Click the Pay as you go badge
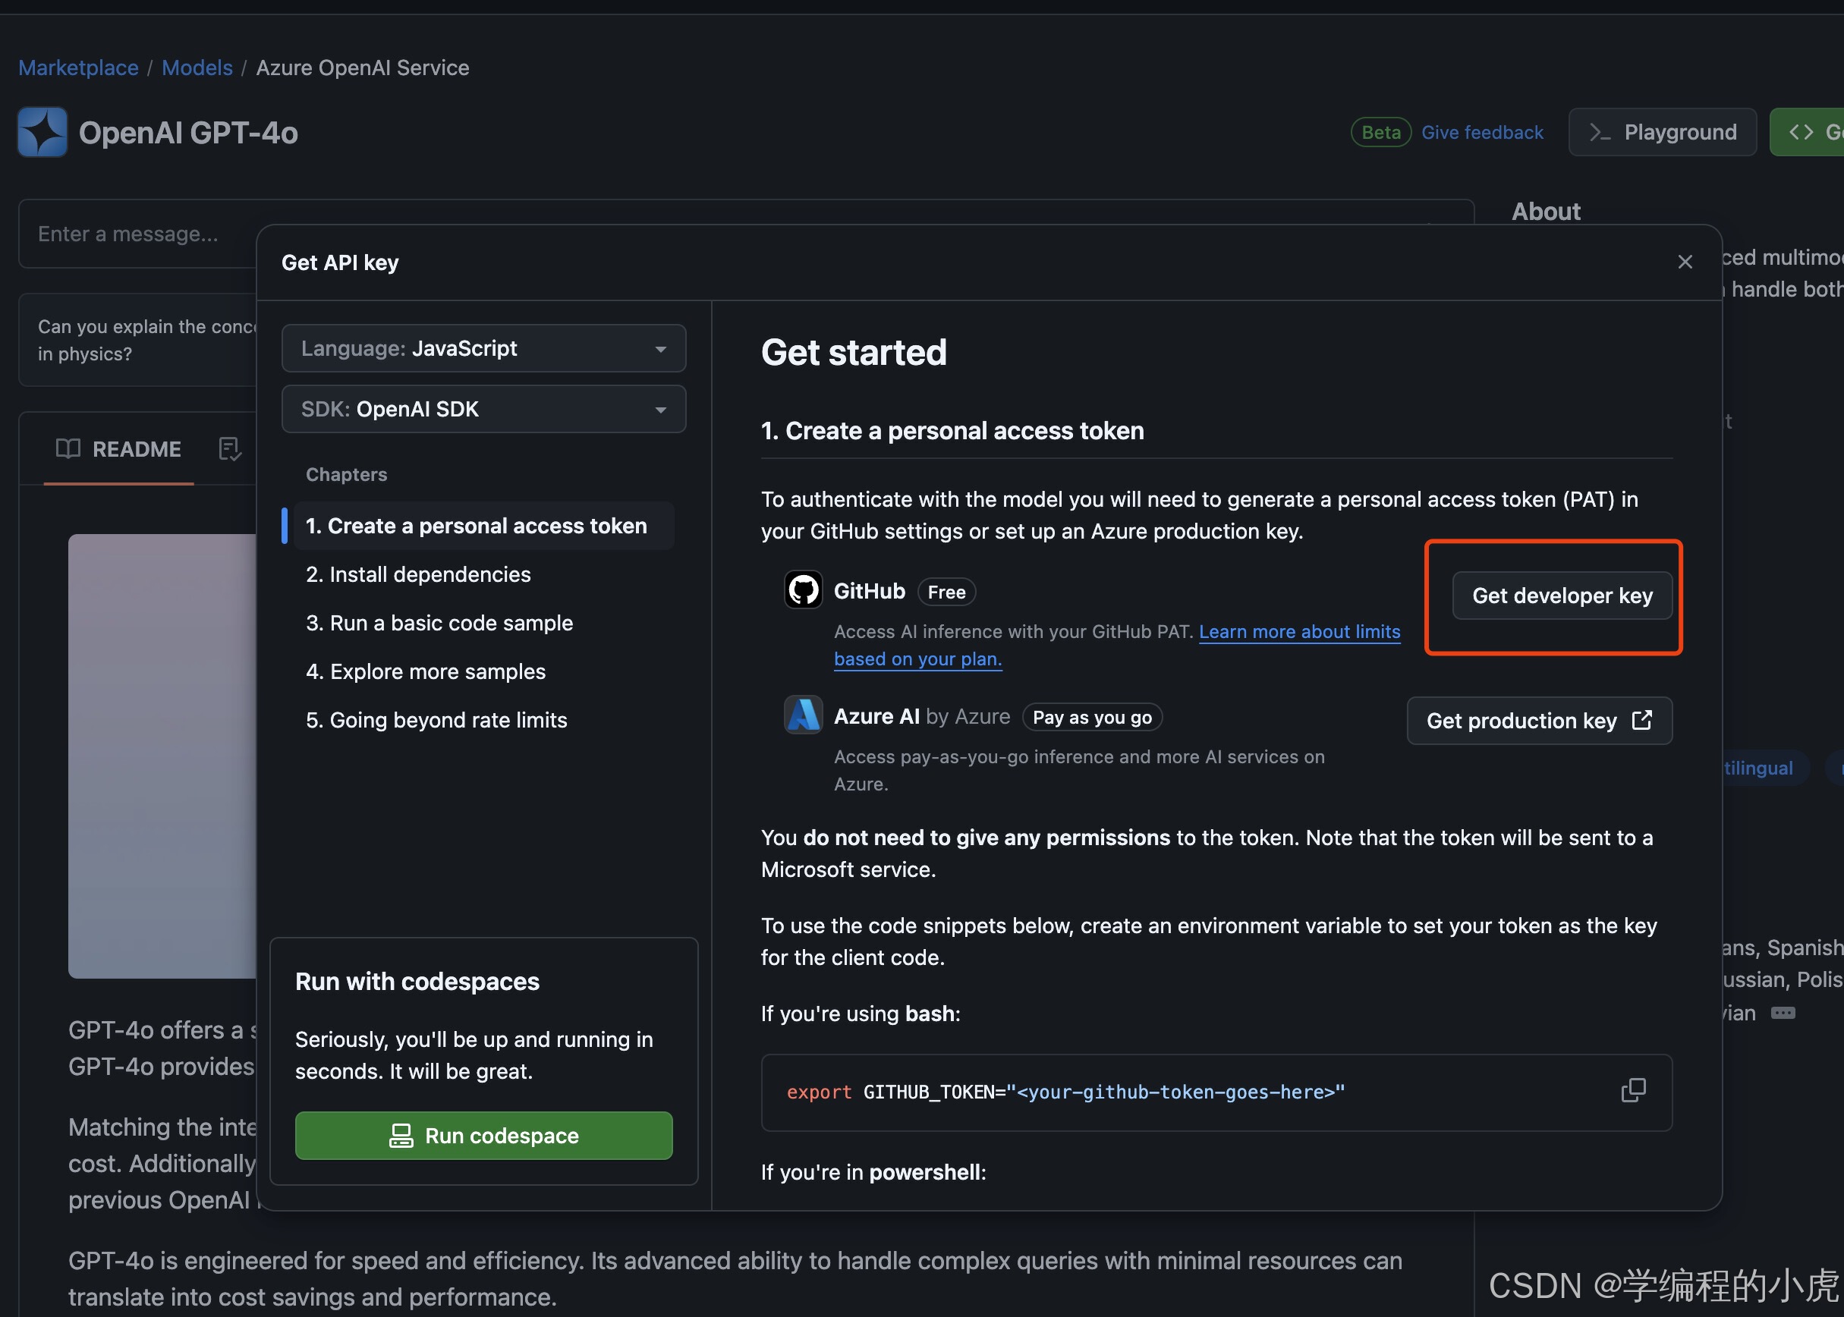Screen dimensions: 1844x1317 click(1092, 718)
